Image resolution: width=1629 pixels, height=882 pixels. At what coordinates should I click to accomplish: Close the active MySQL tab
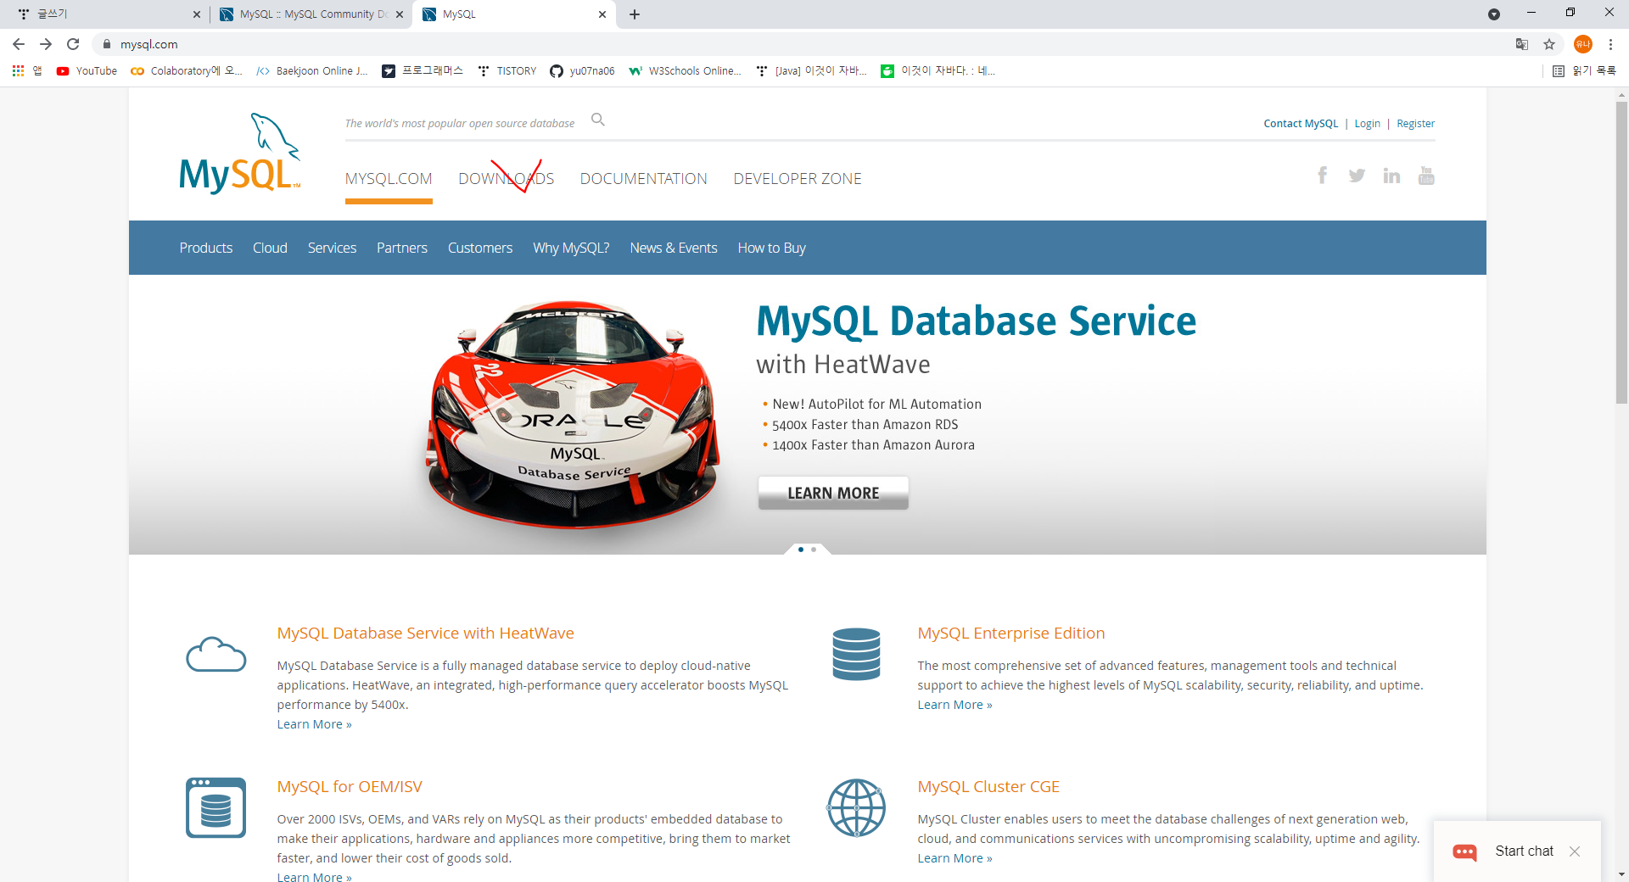[x=602, y=14]
